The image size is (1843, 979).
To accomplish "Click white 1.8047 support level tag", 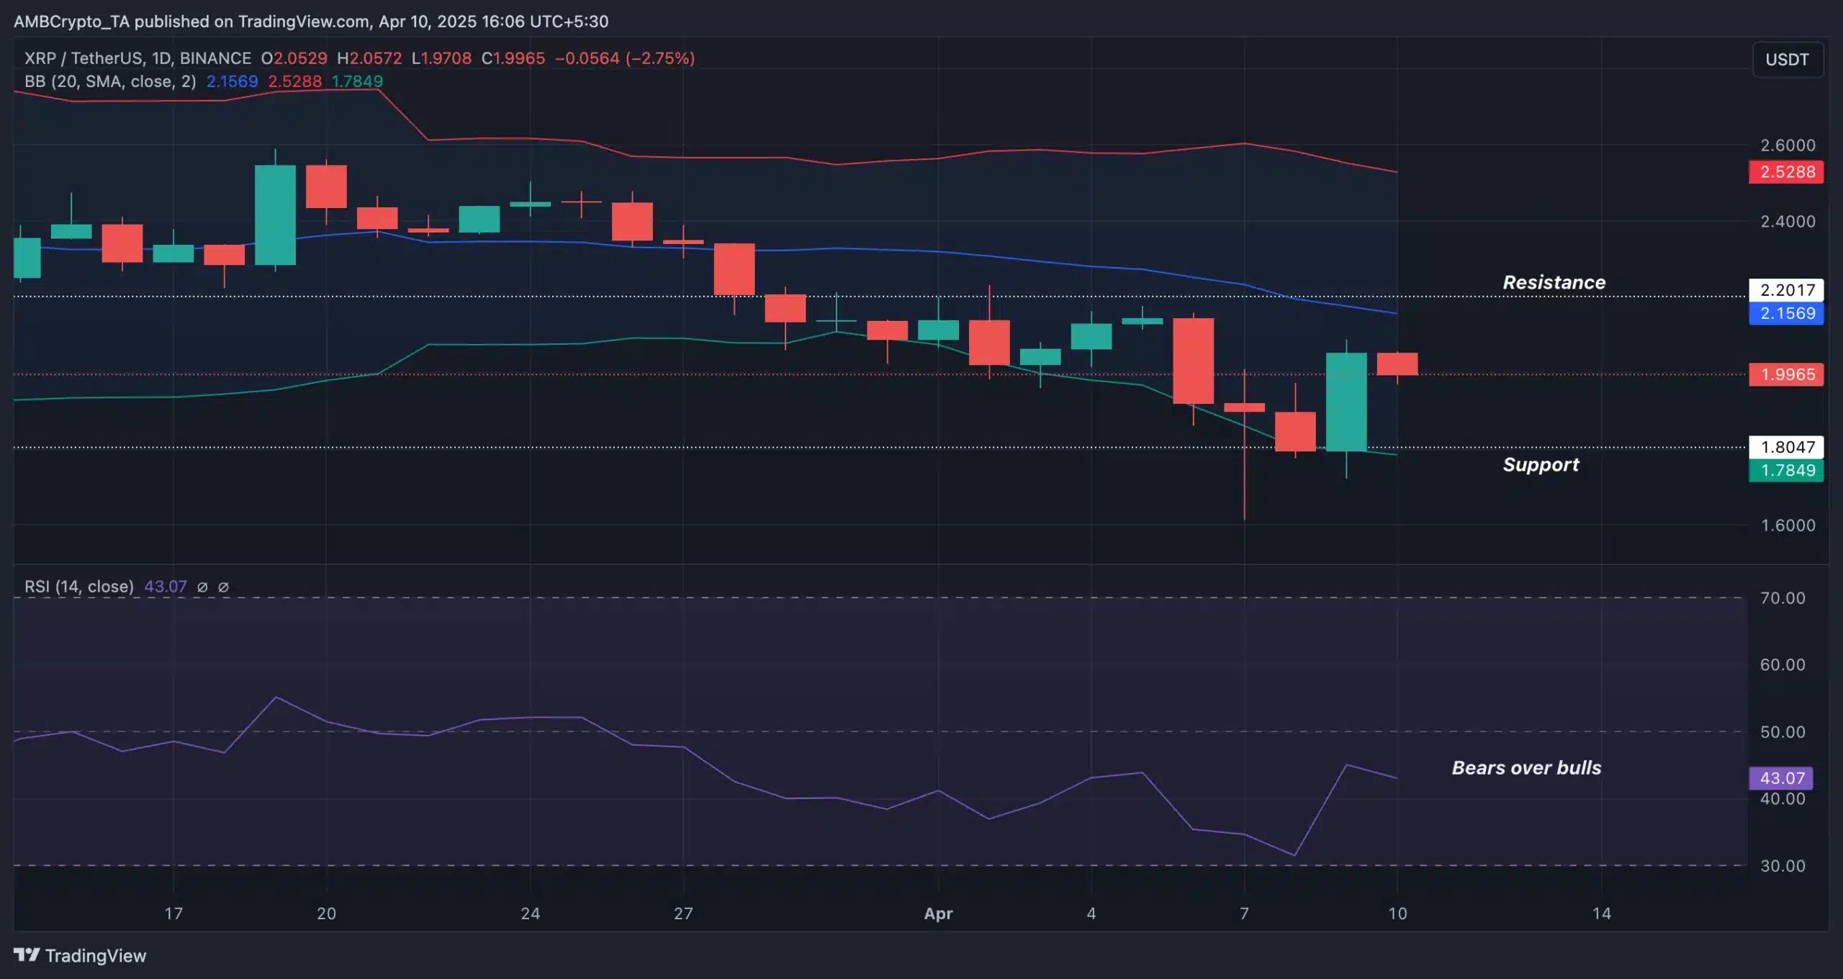I will click(1786, 447).
